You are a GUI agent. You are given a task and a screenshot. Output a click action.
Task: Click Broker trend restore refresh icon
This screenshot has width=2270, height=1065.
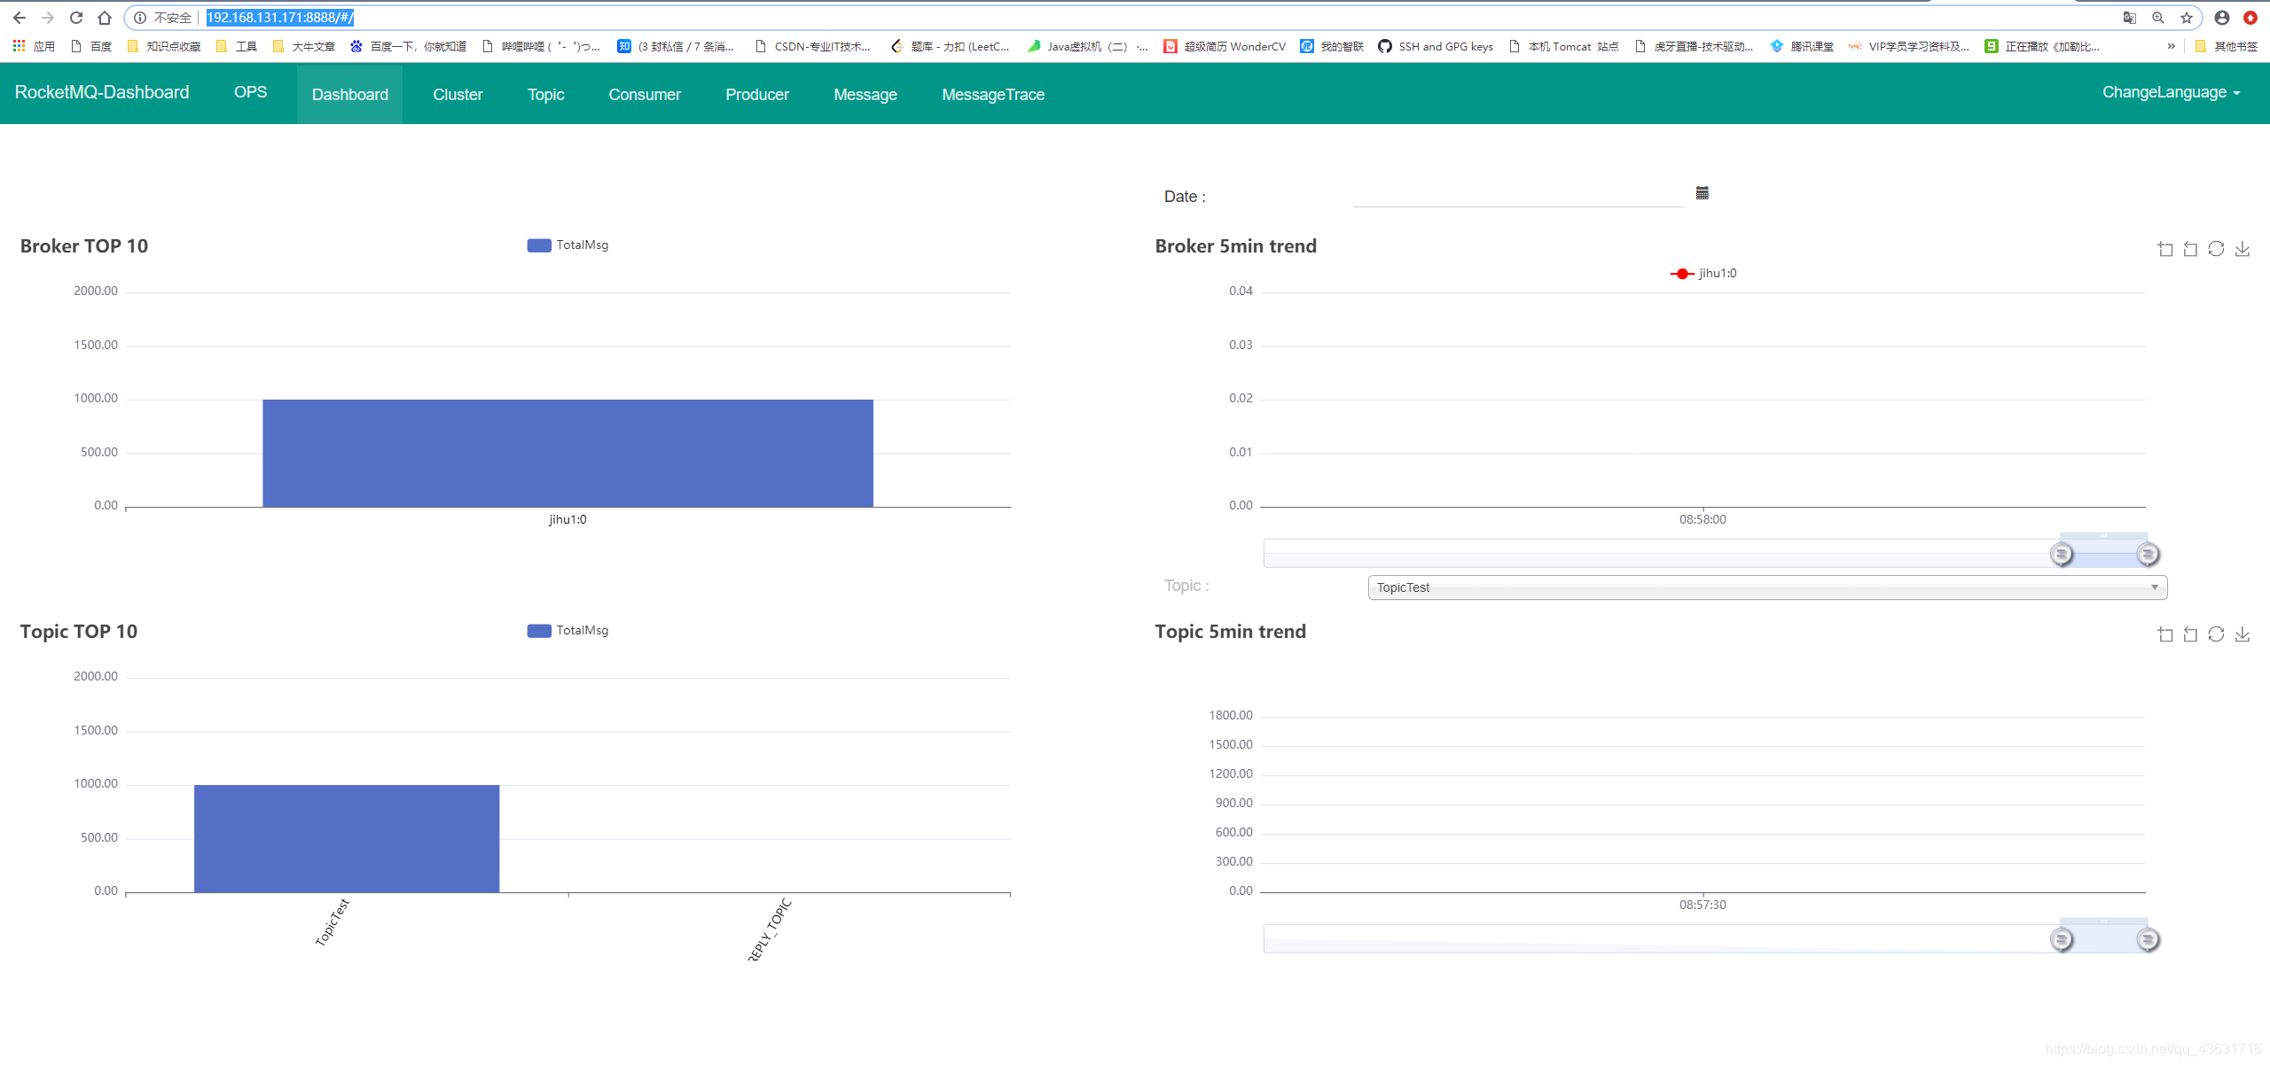[2216, 249]
